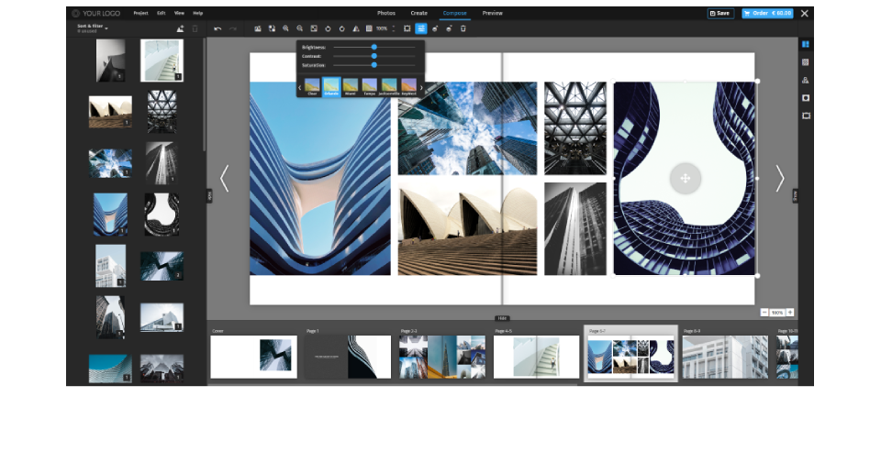Show next filters with right chevron
The image size is (881, 474).
point(421,87)
